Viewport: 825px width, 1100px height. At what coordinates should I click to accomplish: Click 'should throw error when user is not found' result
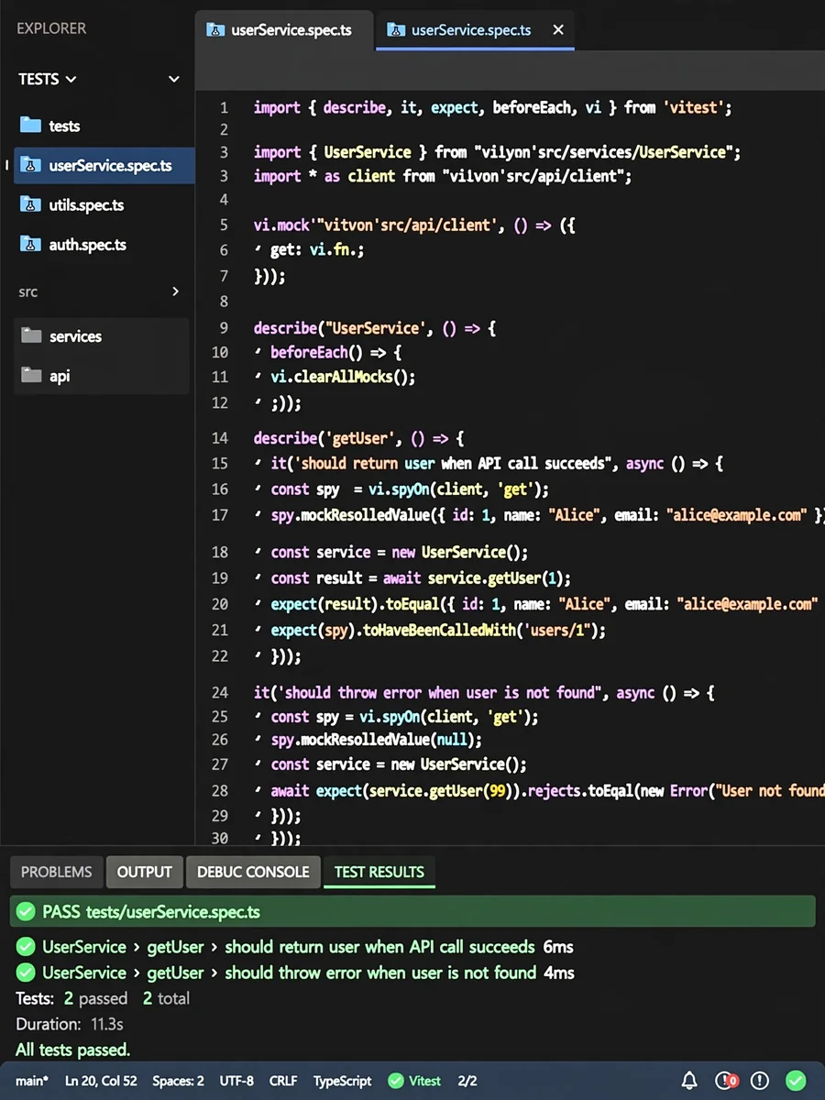[380, 972]
